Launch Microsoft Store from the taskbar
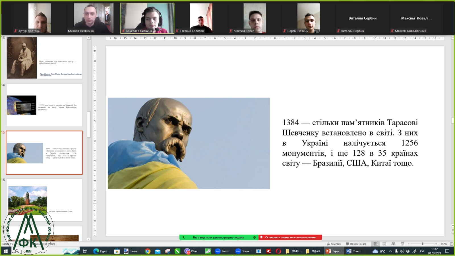This screenshot has height=256, width=455. pyautogui.click(x=117, y=251)
